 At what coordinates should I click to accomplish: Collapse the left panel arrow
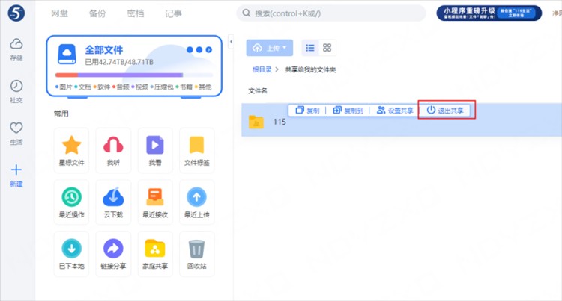point(231,42)
